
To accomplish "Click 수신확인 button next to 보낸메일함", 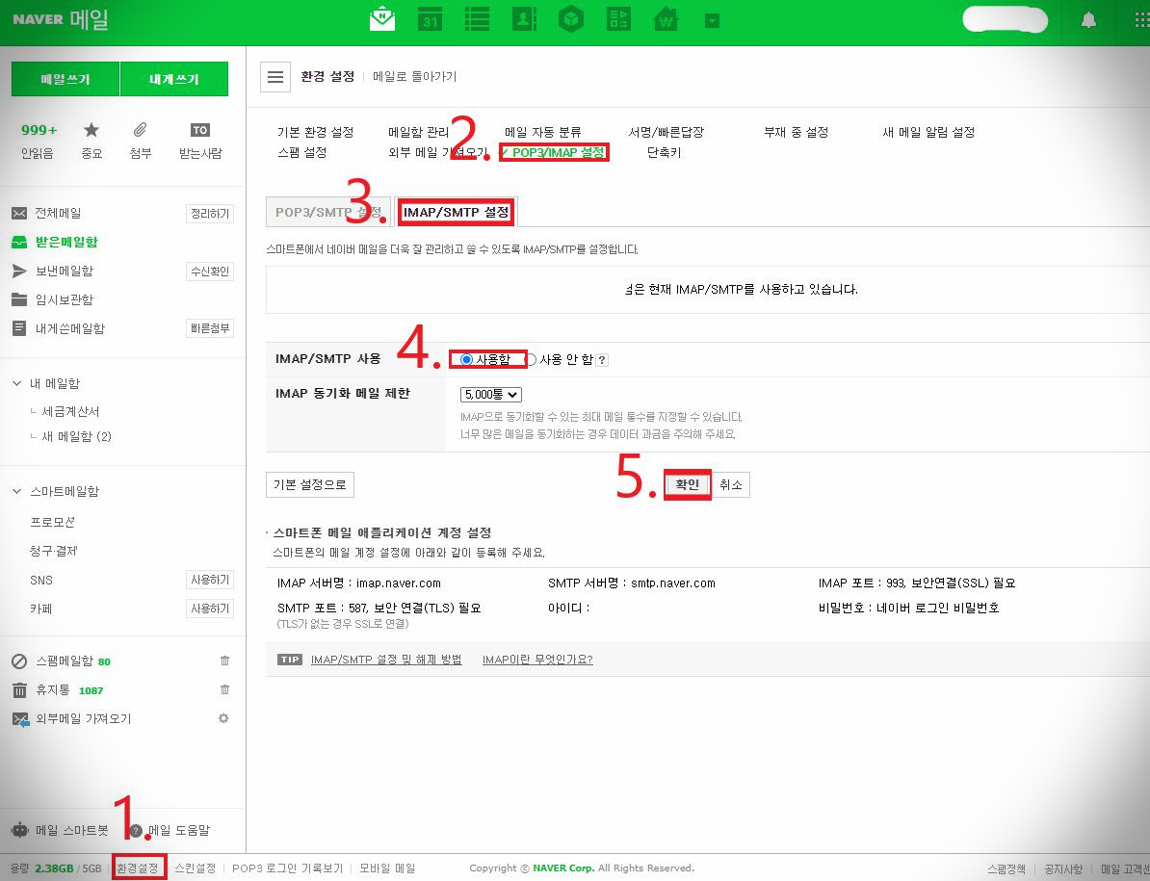I will coord(210,272).
